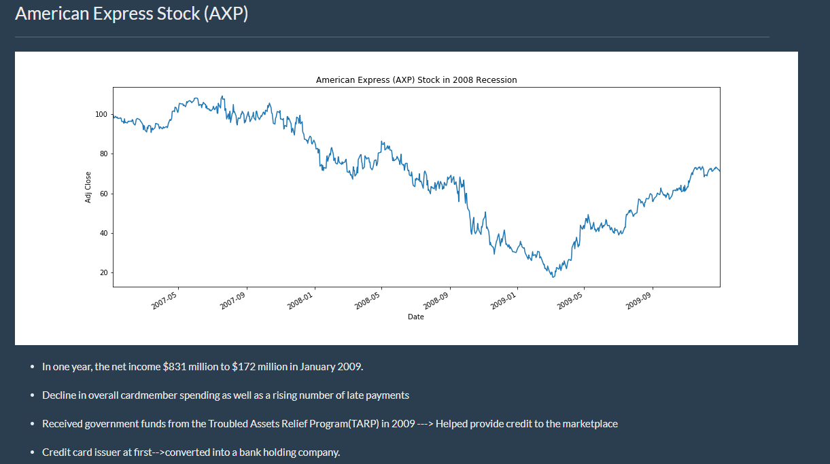Click the 100 value on the y-axis

tap(101, 114)
